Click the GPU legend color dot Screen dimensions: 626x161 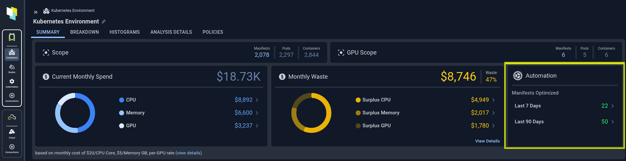click(x=121, y=126)
